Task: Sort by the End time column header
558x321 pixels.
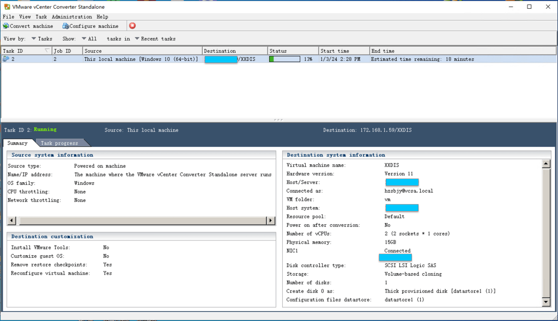Action: tap(463, 51)
